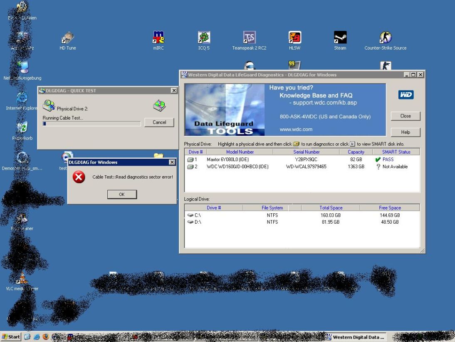Close the DLGDIAG Quick Test dialog
Screen dimensions: 455x342
[x=174, y=90]
